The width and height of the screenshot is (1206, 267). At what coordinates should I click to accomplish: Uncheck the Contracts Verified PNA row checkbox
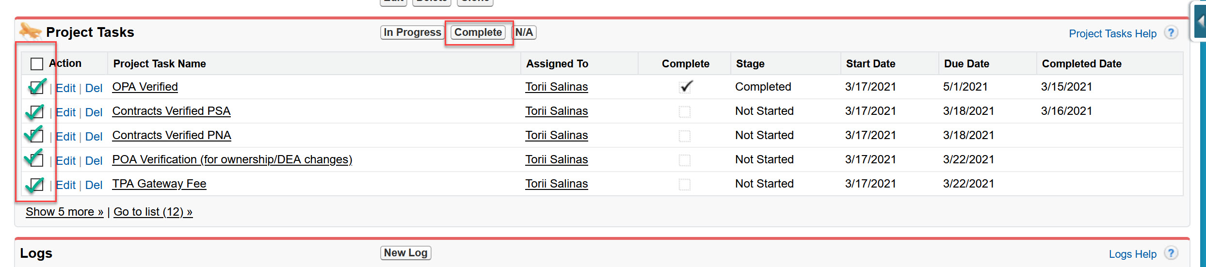coord(37,136)
